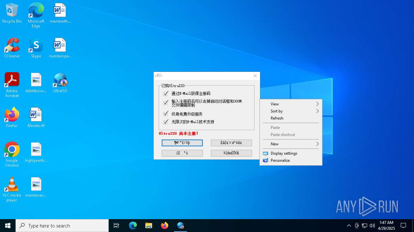Open the clock showing 1:47 AM
The height and width of the screenshot is (232, 414).
tap(386, 226)
